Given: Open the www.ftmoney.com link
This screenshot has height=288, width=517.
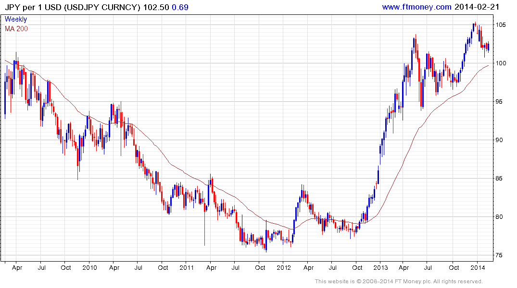Looking at the screenshot, I should (416, 7).
